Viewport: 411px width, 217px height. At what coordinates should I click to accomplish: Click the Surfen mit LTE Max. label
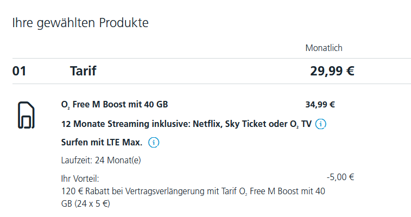(102, 142)
